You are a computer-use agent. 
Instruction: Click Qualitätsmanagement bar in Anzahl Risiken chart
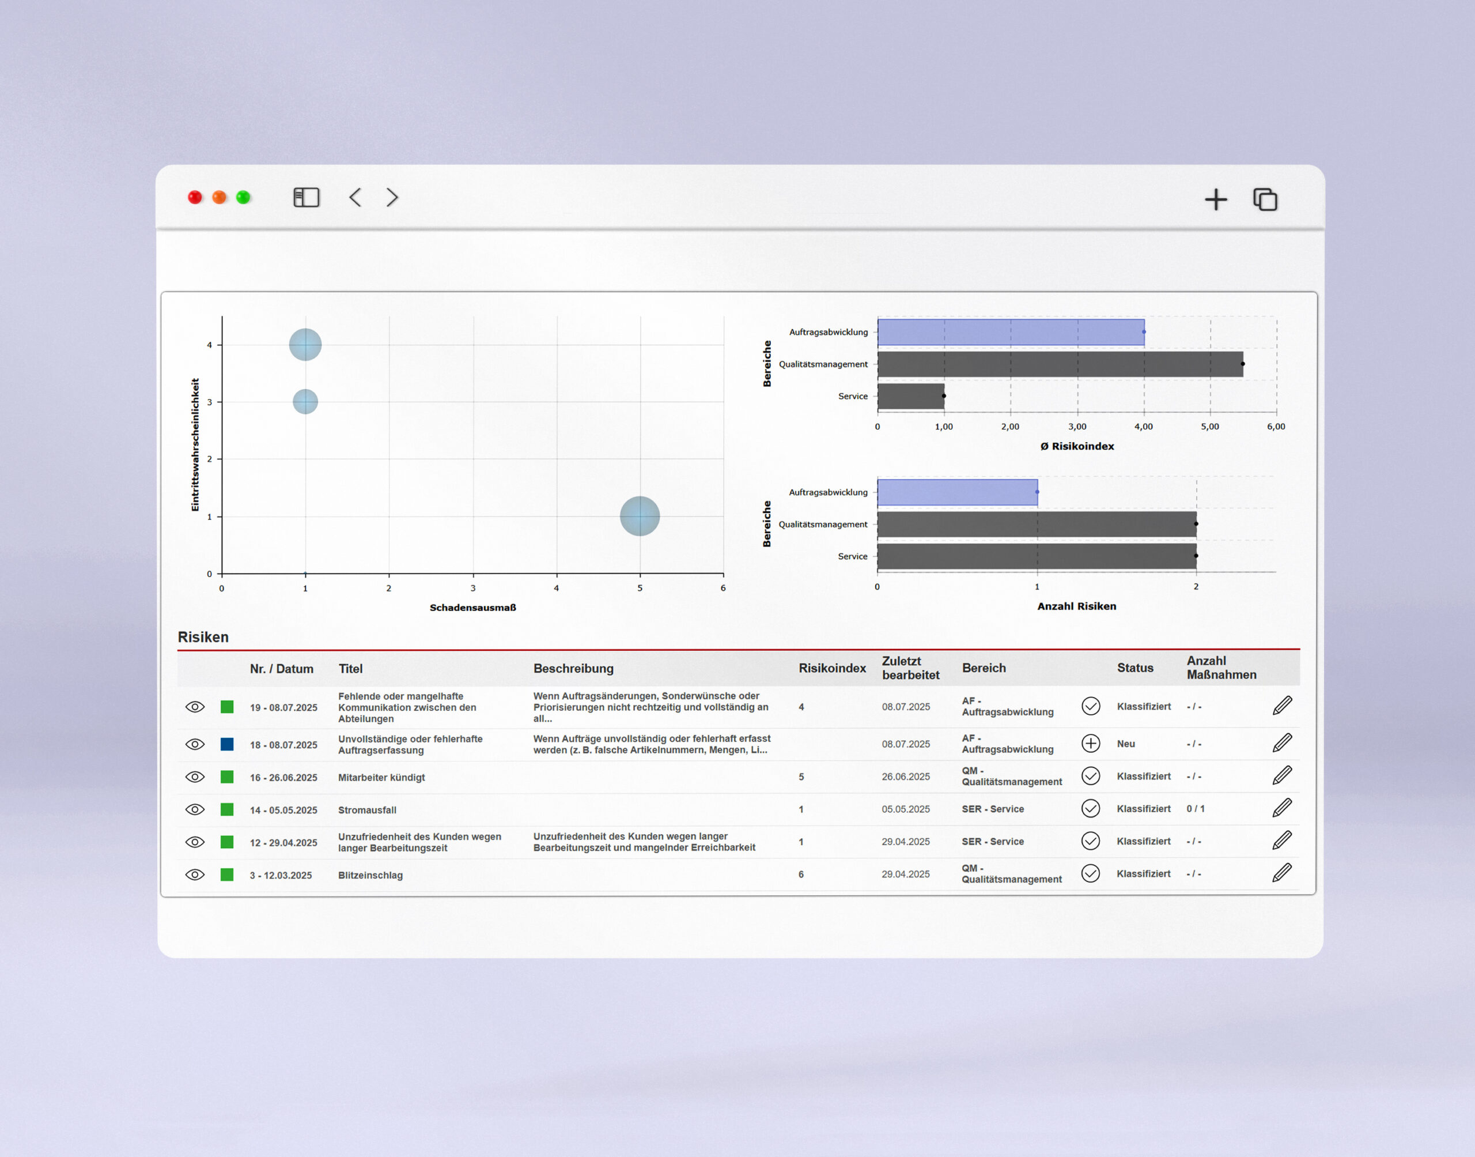pos(1037,524)
